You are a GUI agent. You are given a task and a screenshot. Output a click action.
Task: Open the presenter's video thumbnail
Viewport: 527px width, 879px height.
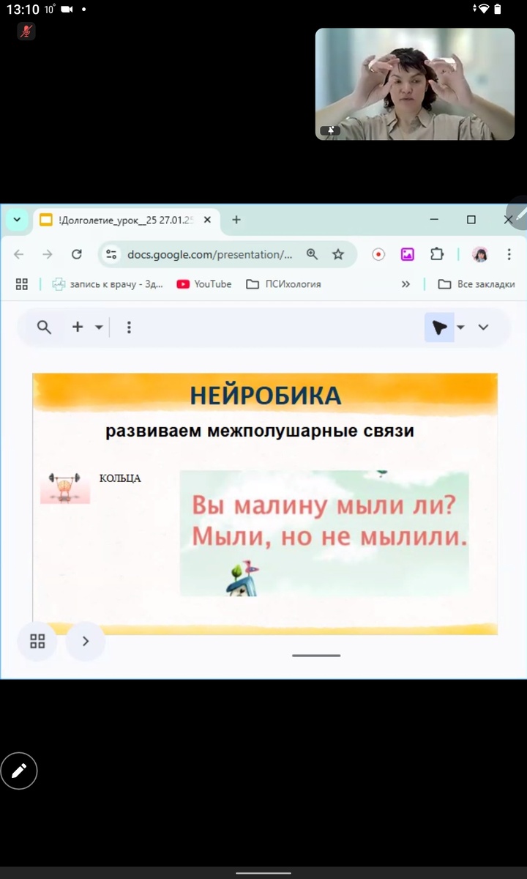[x=415, y=84]
